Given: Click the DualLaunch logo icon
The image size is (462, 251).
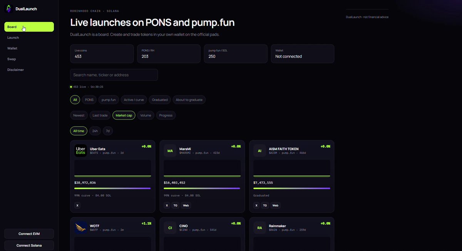Looking at the screenshot, I should [8, 8].
